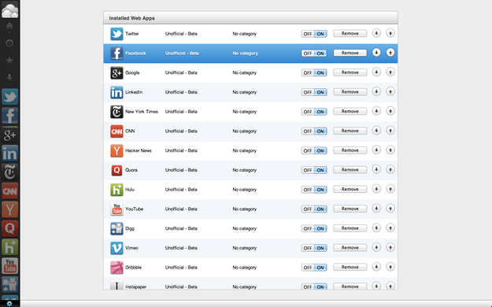Select the Vimeo icon in app list
This screenshot has height=307, width=492.
(x=117, y=248)
